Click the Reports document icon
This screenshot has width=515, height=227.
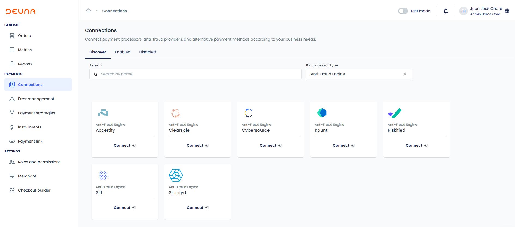(x=12, y=64)
